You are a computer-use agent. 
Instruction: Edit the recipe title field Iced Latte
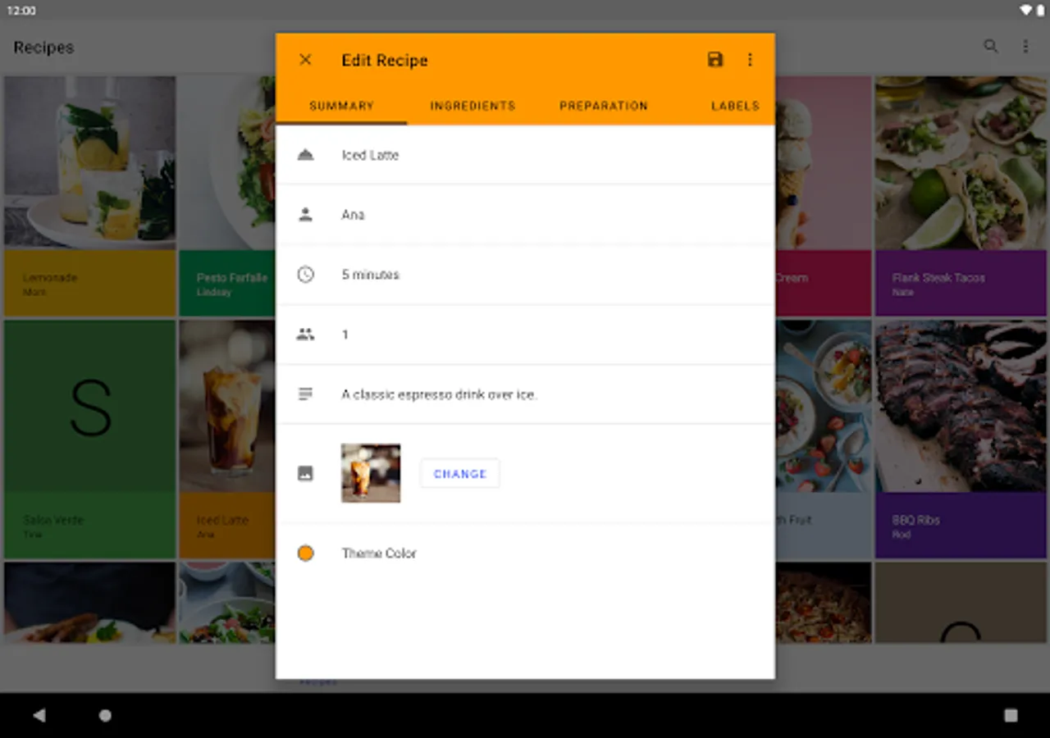click(x=525, y=155)
